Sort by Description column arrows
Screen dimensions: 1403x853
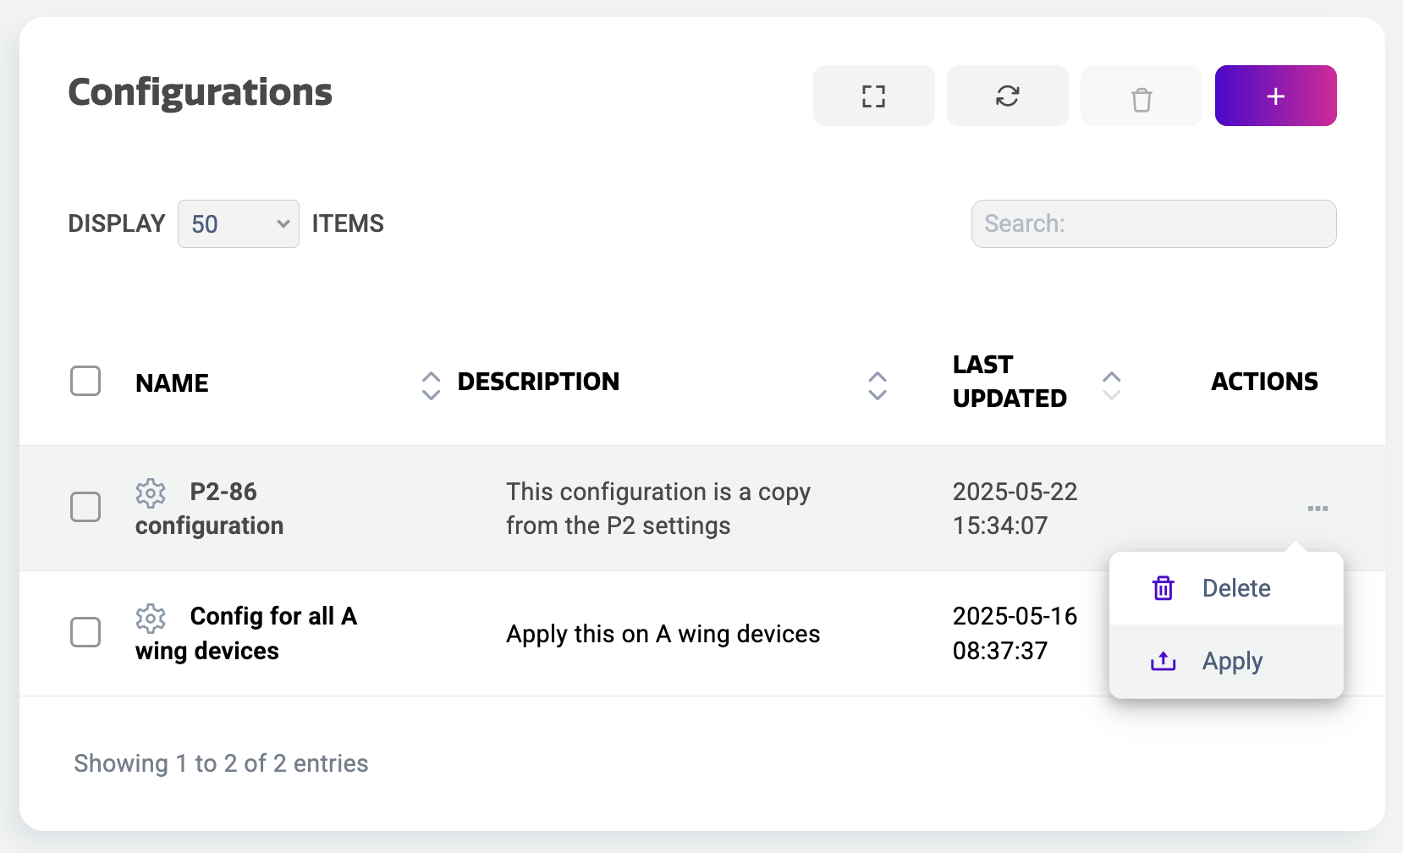(878, 385)
